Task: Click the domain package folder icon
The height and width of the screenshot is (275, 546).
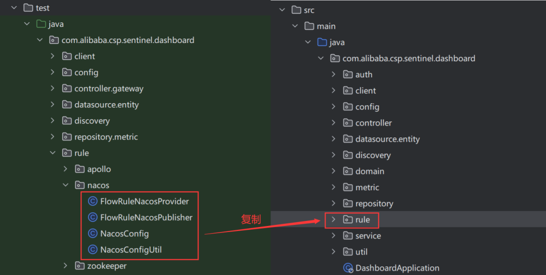Action: pyautogui.click(x=348, y=171)
